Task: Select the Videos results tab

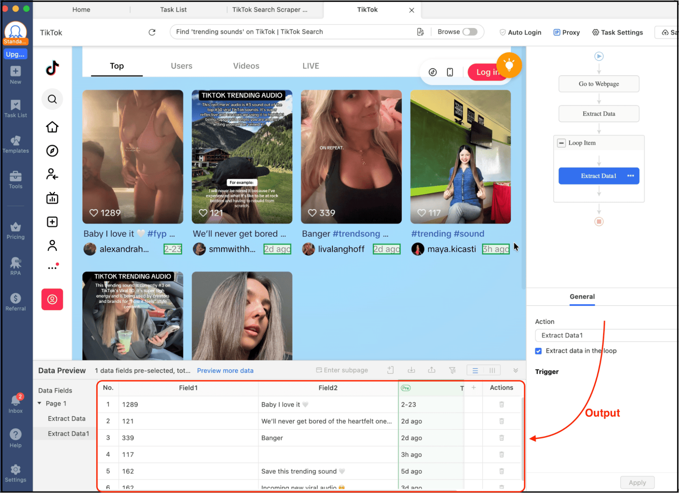Action: tap(246, 66)
